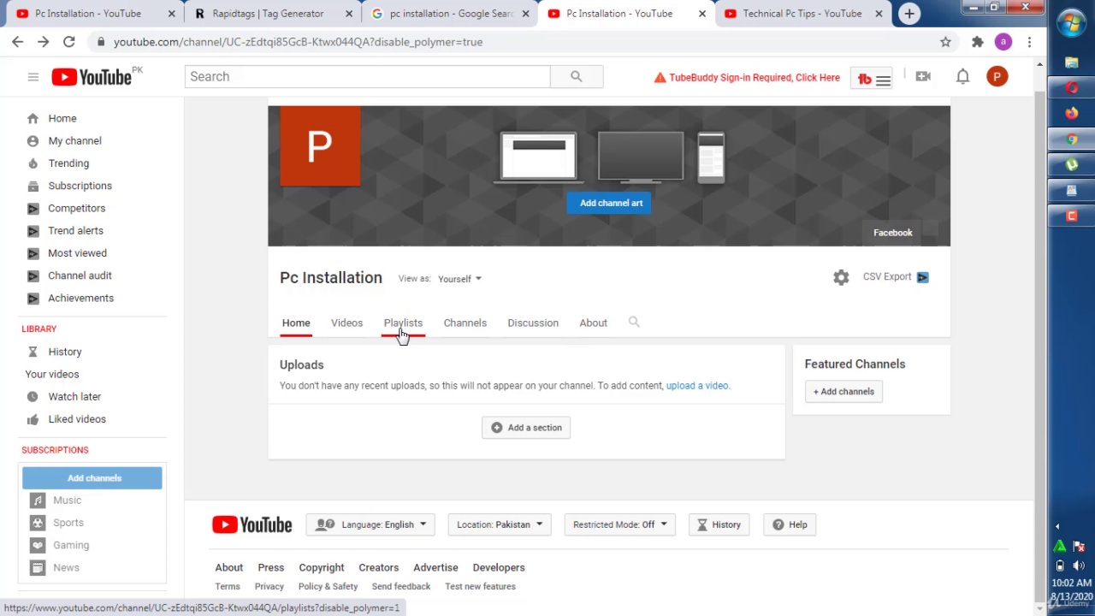Click the + Add channels featured button
This screenshot has height=616, width=1095.
[x=843, y=392]
